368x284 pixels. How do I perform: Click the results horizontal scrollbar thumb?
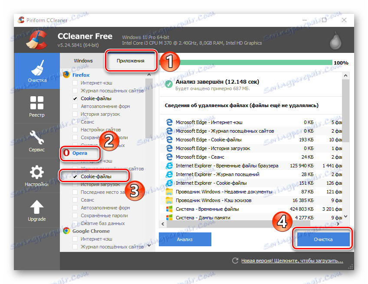pos(238,224)
